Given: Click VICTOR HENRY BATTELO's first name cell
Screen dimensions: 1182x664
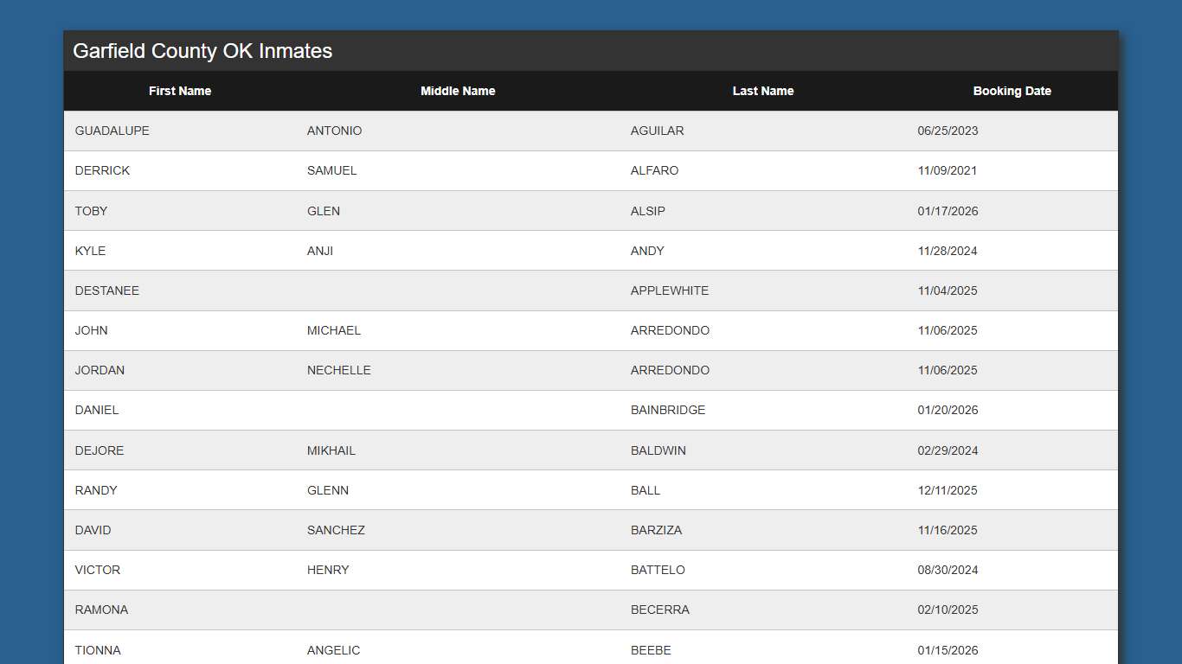Looking at the screenshot, I should point(98,570).
